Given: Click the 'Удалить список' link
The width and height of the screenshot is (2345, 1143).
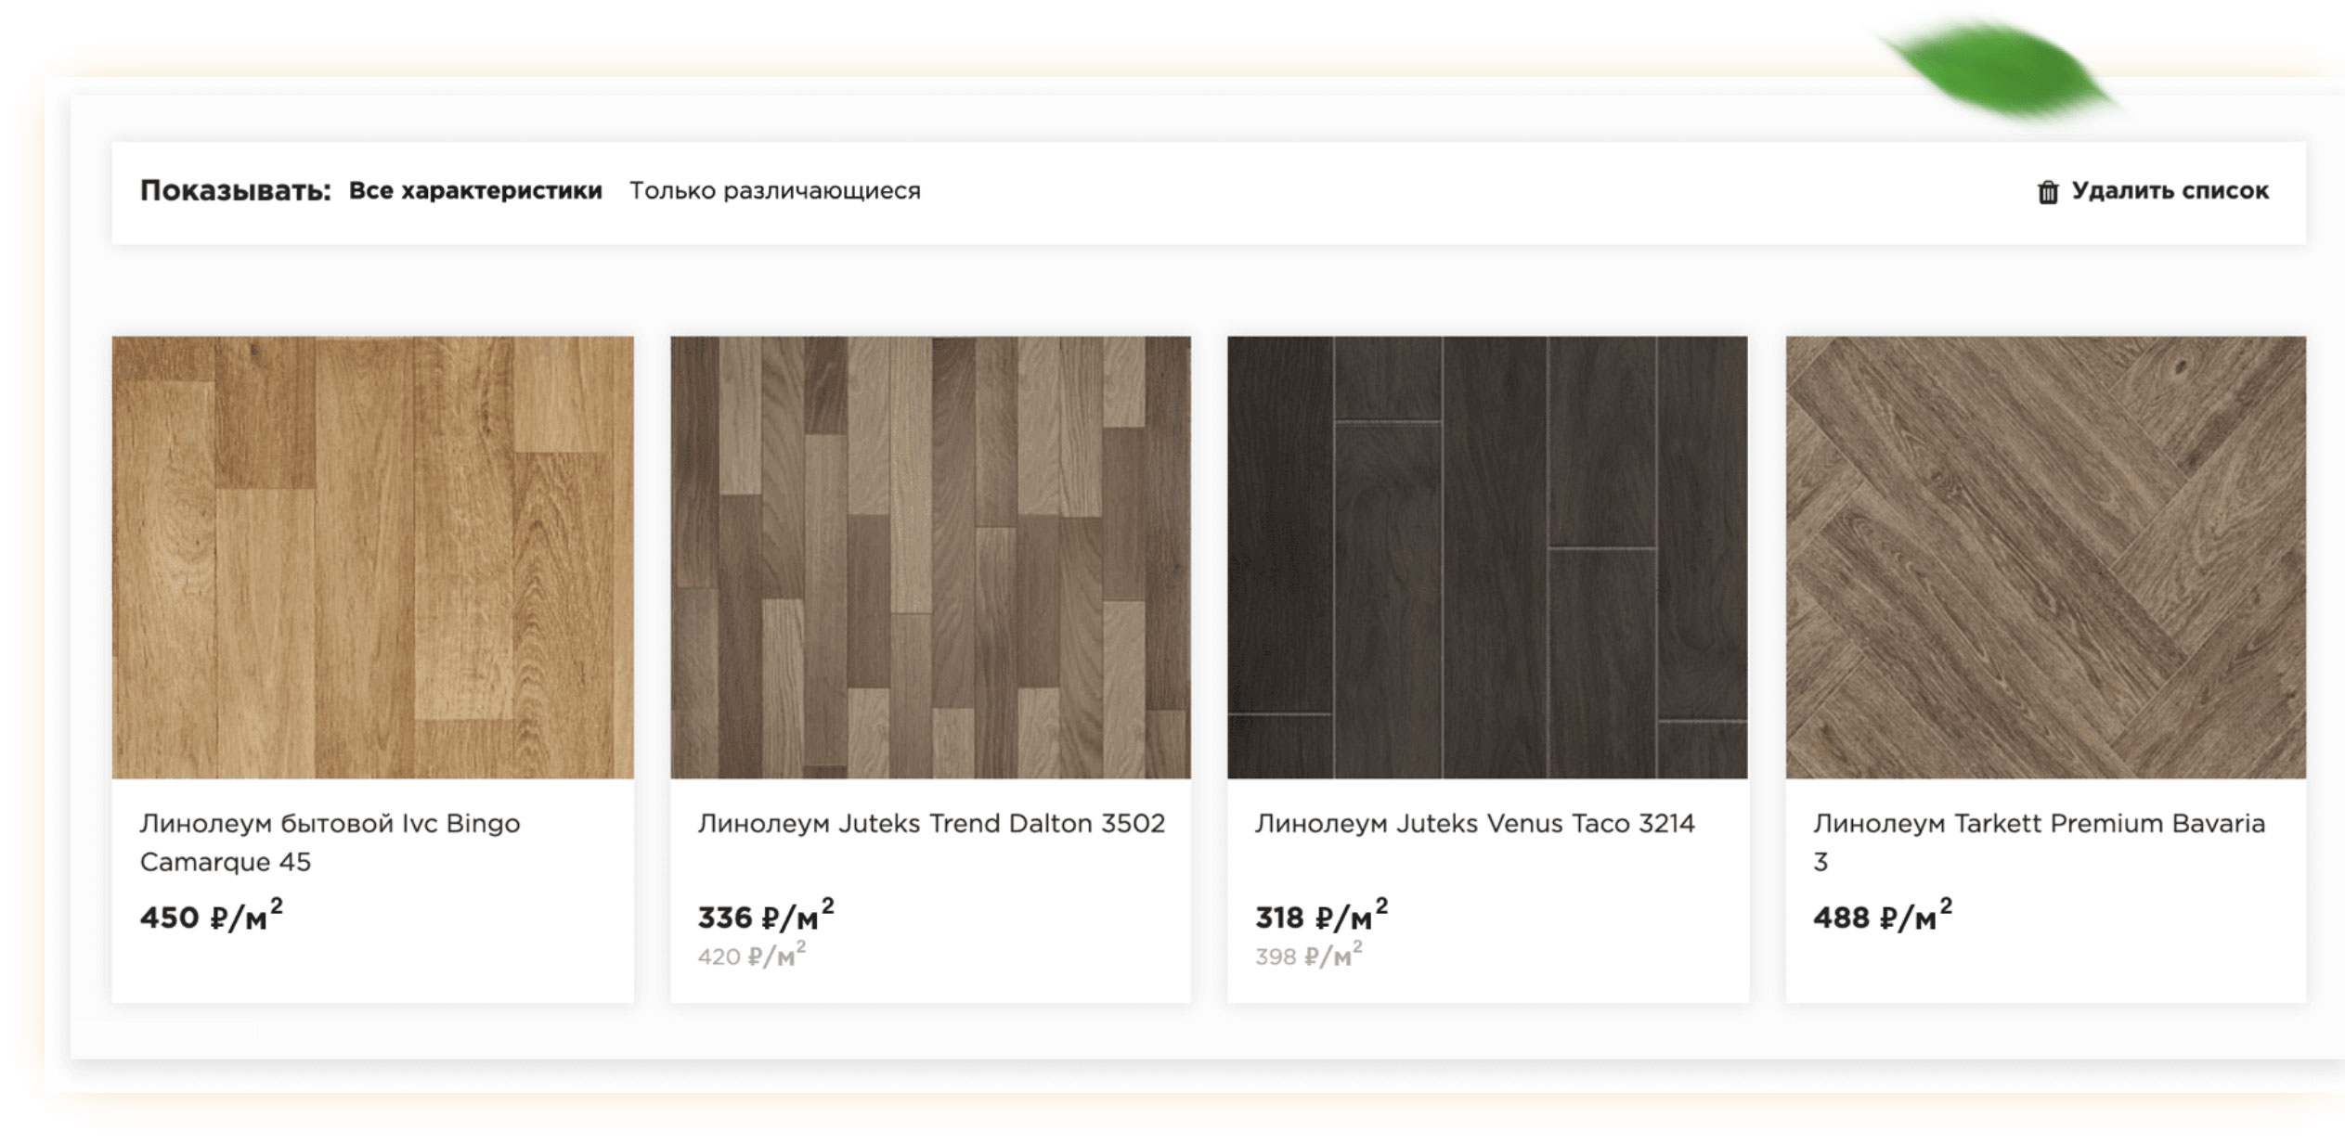Looking at the screenshot, I should point(2170,191).
